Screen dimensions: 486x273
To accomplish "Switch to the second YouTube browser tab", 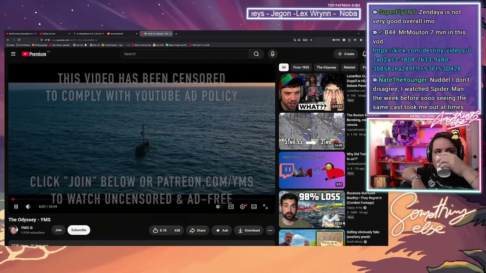I will 54,34.
